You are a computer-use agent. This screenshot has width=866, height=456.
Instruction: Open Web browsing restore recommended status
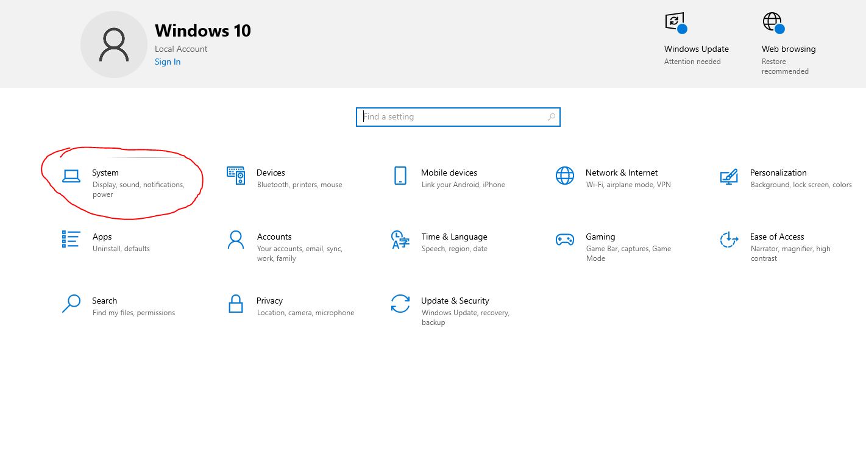pos(788,49)
